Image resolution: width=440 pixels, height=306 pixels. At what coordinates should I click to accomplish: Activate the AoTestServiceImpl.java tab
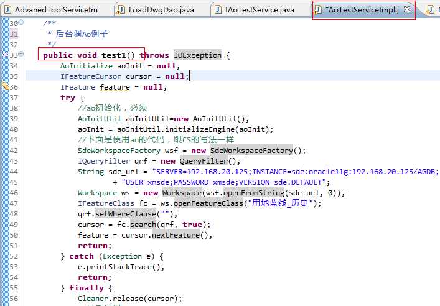point(363,10)
